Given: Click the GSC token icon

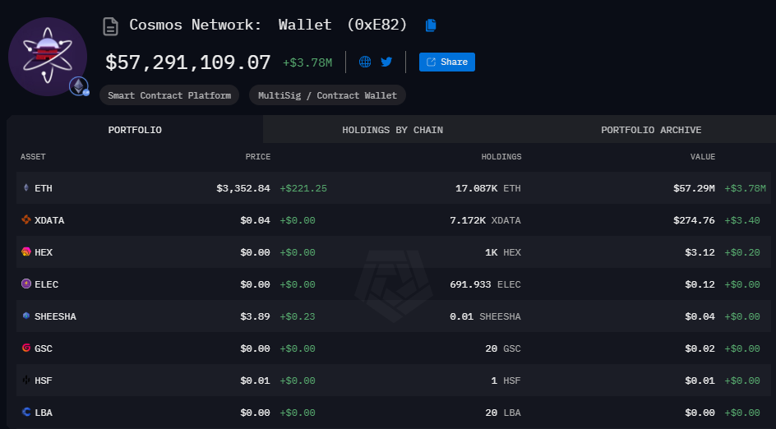Looking at the screenshot, I should click(25, 348).
